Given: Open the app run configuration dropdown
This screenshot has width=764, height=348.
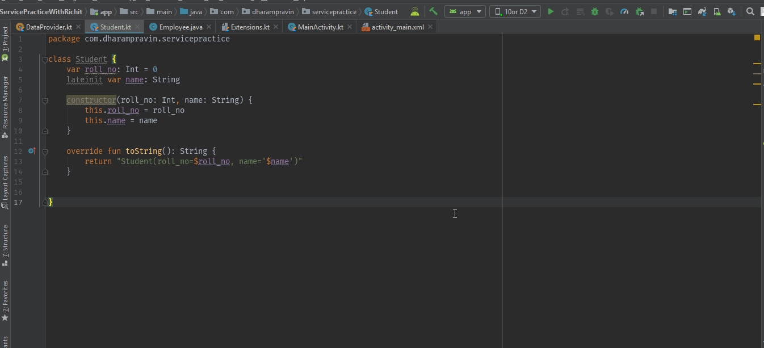Looking at the screenshot, I should tap(465, 11).
